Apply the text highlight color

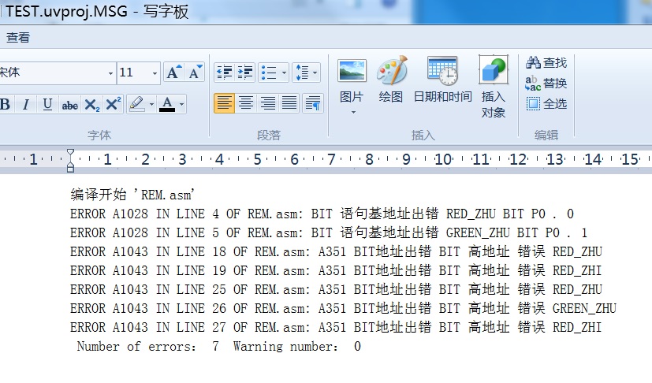tap(137, 104)
